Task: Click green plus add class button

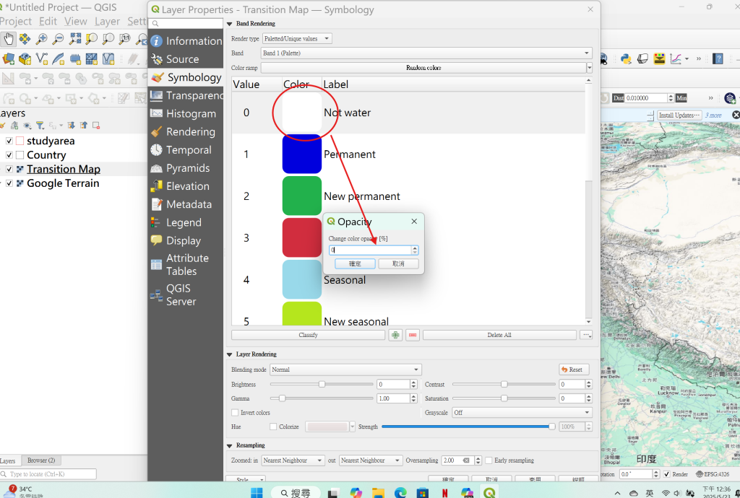Action: [395, 335]
